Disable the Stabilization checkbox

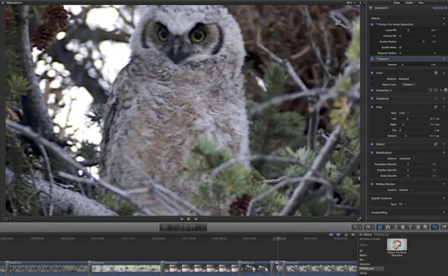372,153
